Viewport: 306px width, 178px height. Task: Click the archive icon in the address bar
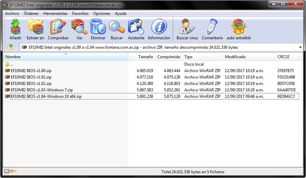point(24,47)
